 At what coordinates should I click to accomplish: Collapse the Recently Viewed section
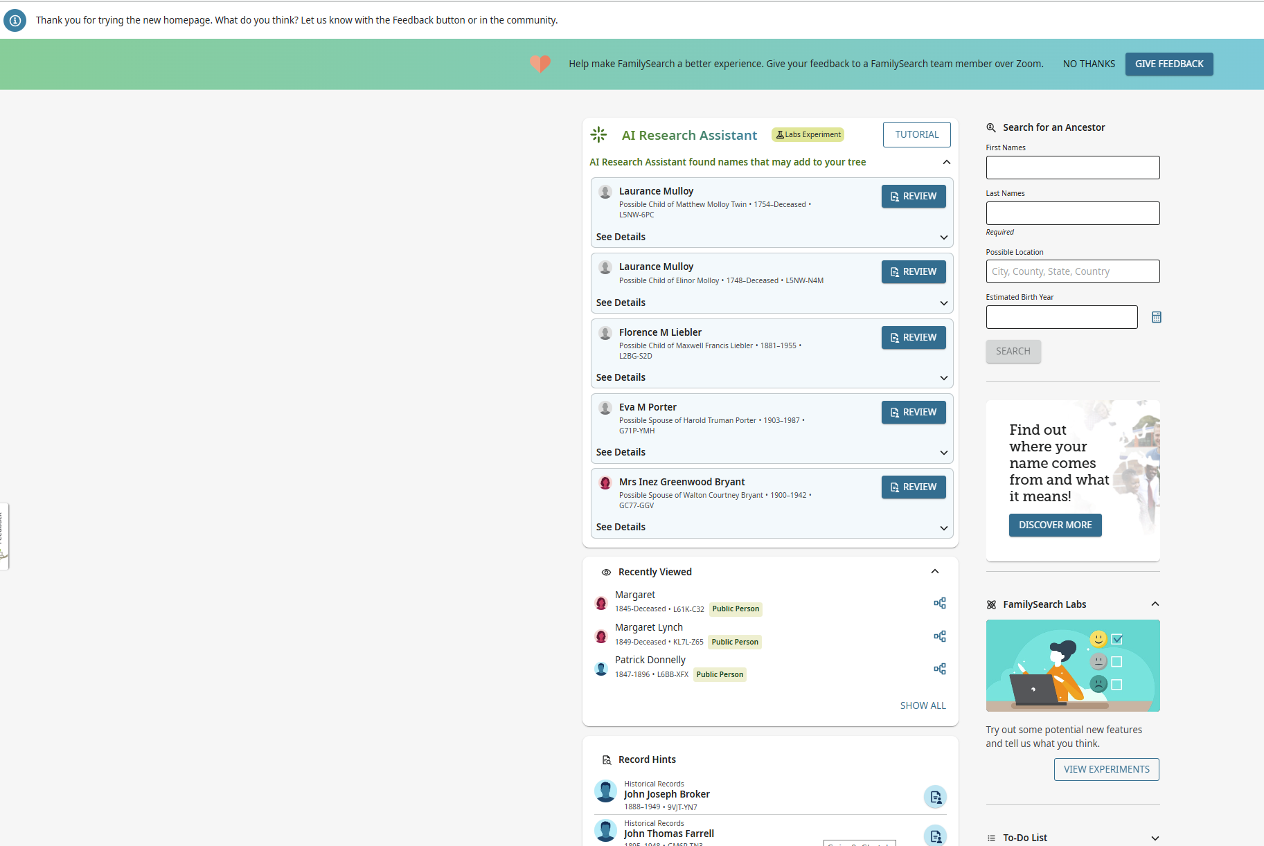coord(935,572)
